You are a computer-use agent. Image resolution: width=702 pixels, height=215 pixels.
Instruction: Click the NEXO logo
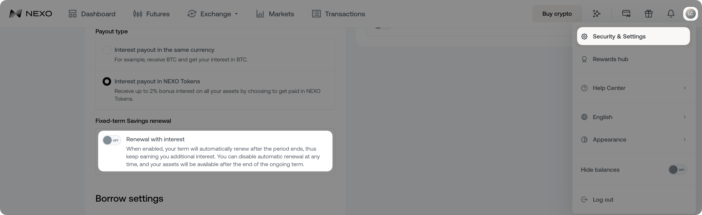pyautogui.click(x=31, y=14)
